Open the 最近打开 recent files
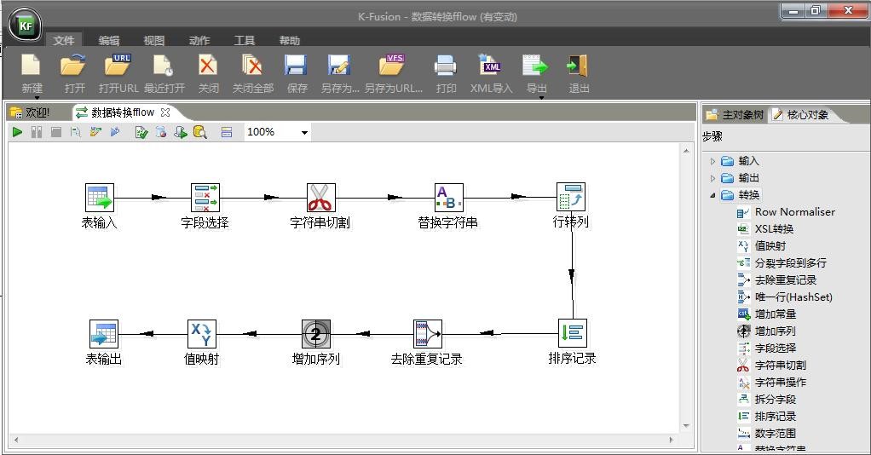 [164, 66]
